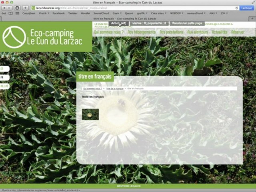Open the Créa sites bookmarks dropdown
The width and height of the screenshot is (256, 192).
point(159,13)
